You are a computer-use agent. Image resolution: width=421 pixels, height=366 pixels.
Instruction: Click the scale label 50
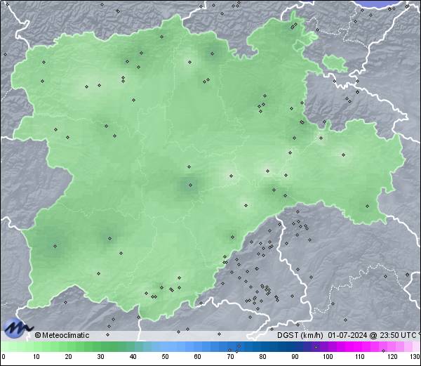[x=165, y=357]
